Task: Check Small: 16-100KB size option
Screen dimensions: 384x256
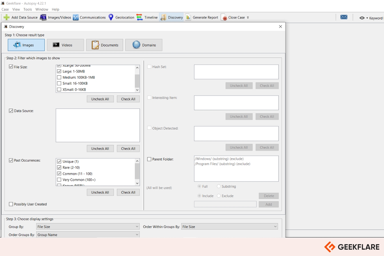Action: tap(59, 84)
